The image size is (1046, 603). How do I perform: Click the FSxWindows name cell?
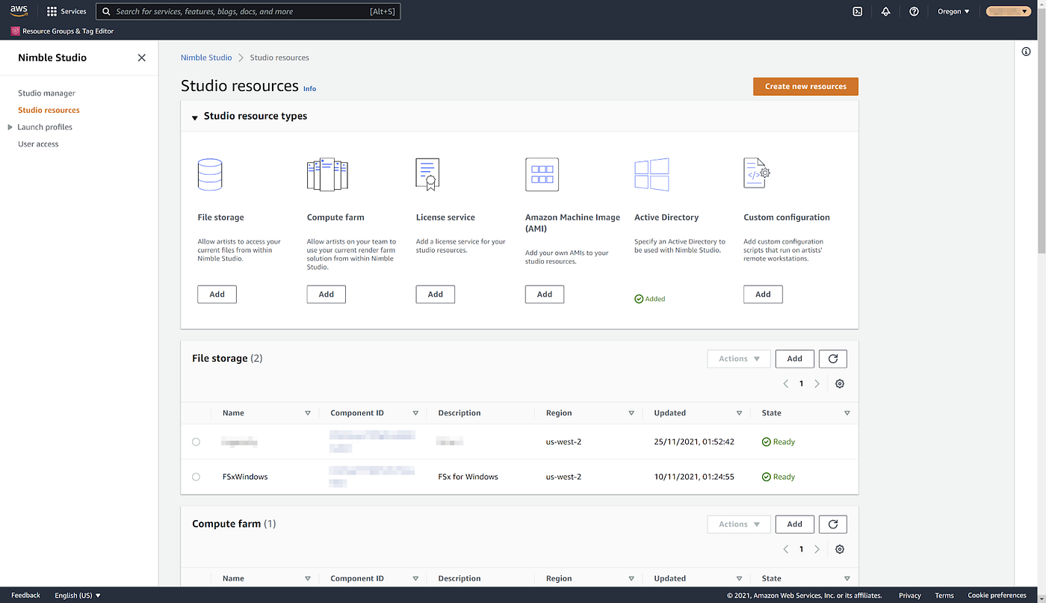[x=245, y=477]
